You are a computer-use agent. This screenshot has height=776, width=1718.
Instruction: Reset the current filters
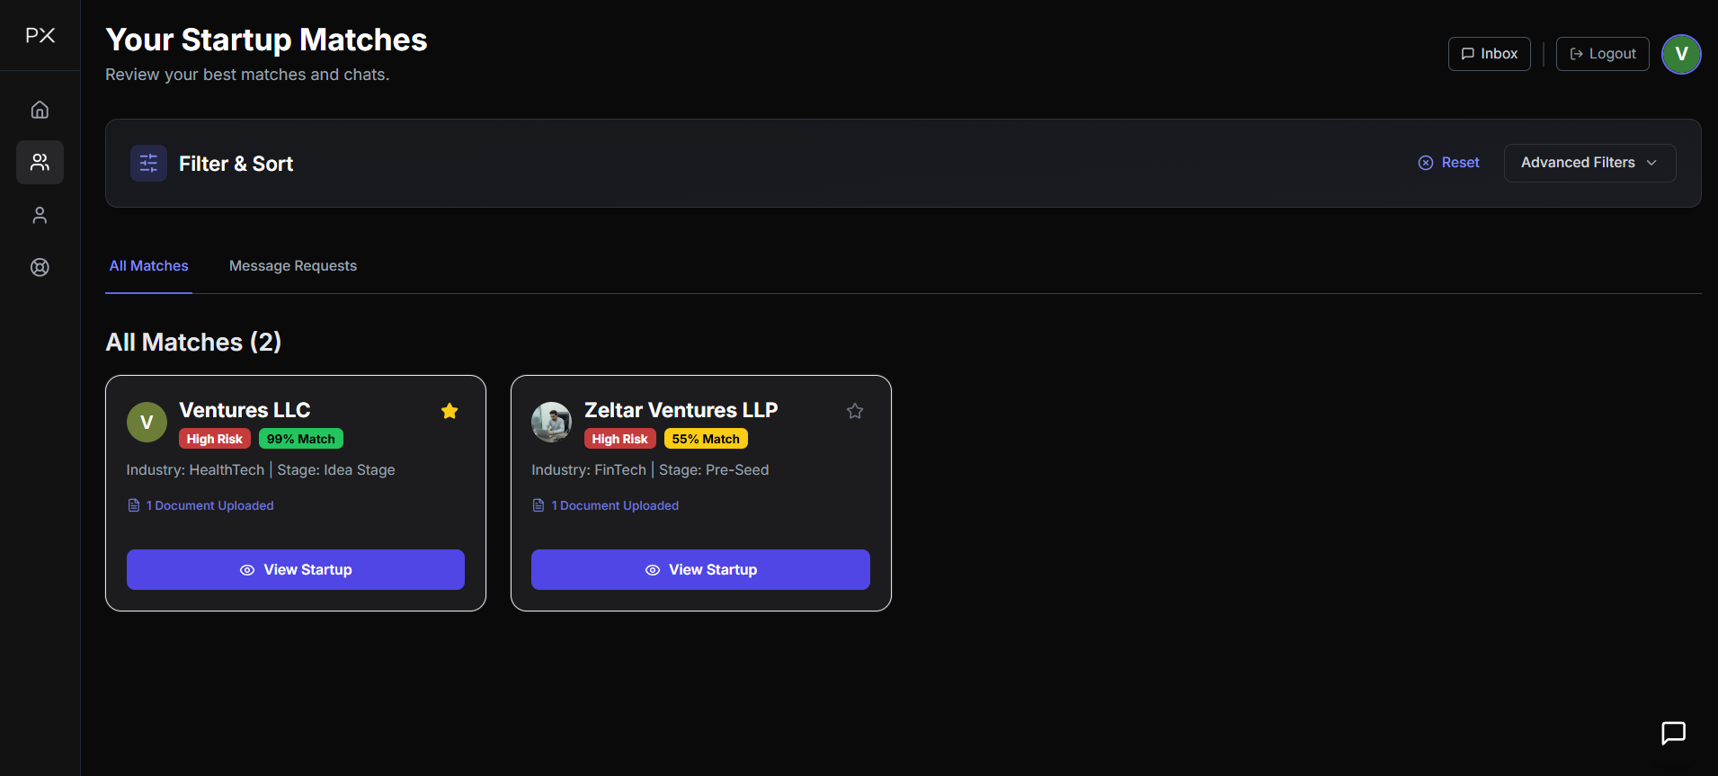(1448, 162)
